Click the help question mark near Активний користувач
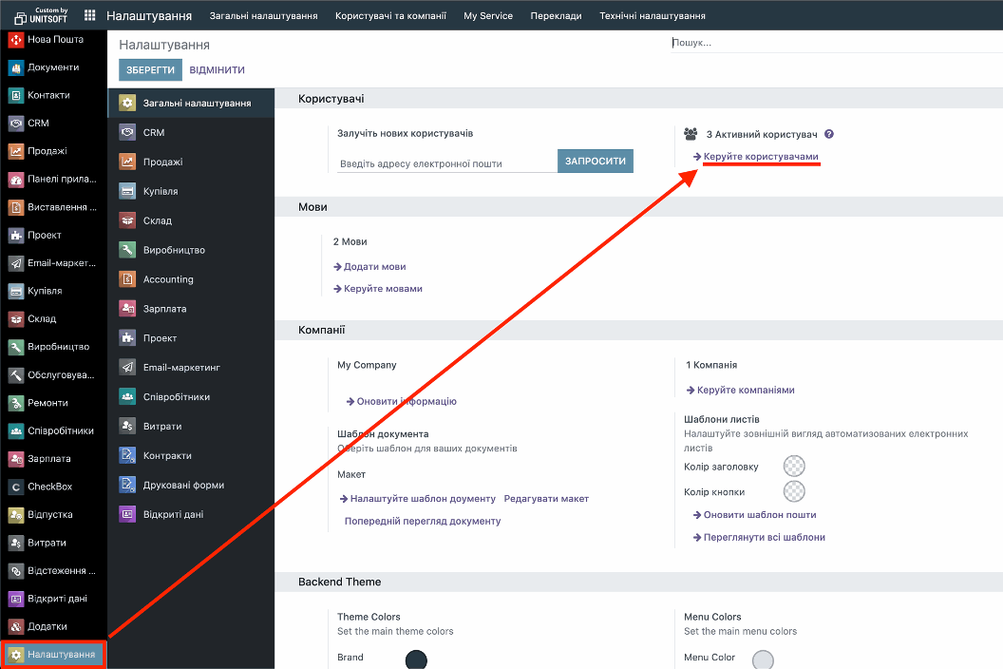The height and width of the screenshot is (669, 1003). click(828, 134)
